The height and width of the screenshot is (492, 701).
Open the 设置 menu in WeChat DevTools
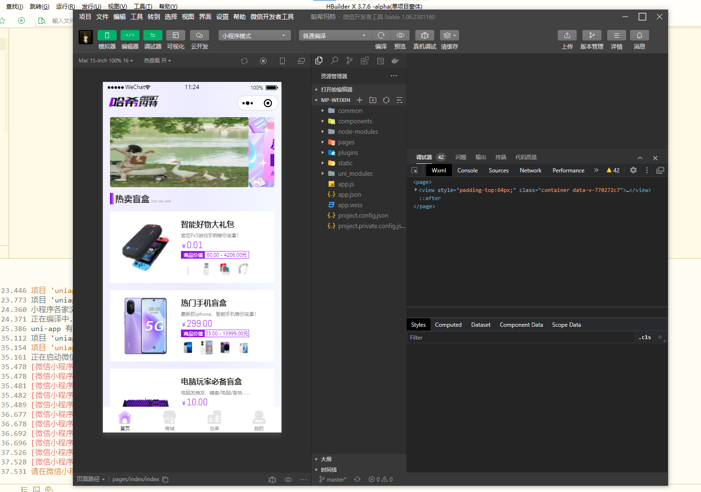[x=222, y=17]
